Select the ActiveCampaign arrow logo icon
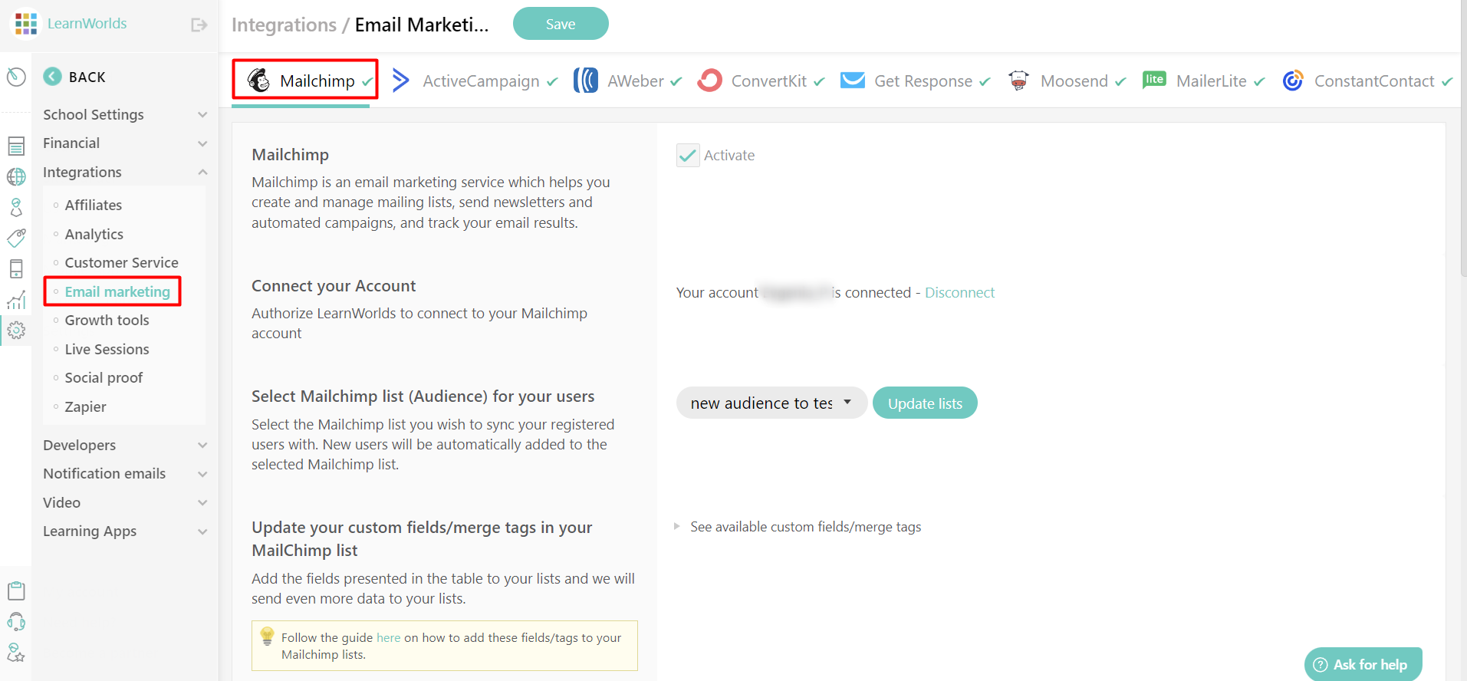 click(401, 79)
